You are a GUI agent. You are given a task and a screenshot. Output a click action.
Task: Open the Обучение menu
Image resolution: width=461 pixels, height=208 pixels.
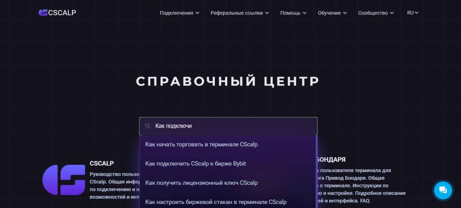(x=329, y=13)
